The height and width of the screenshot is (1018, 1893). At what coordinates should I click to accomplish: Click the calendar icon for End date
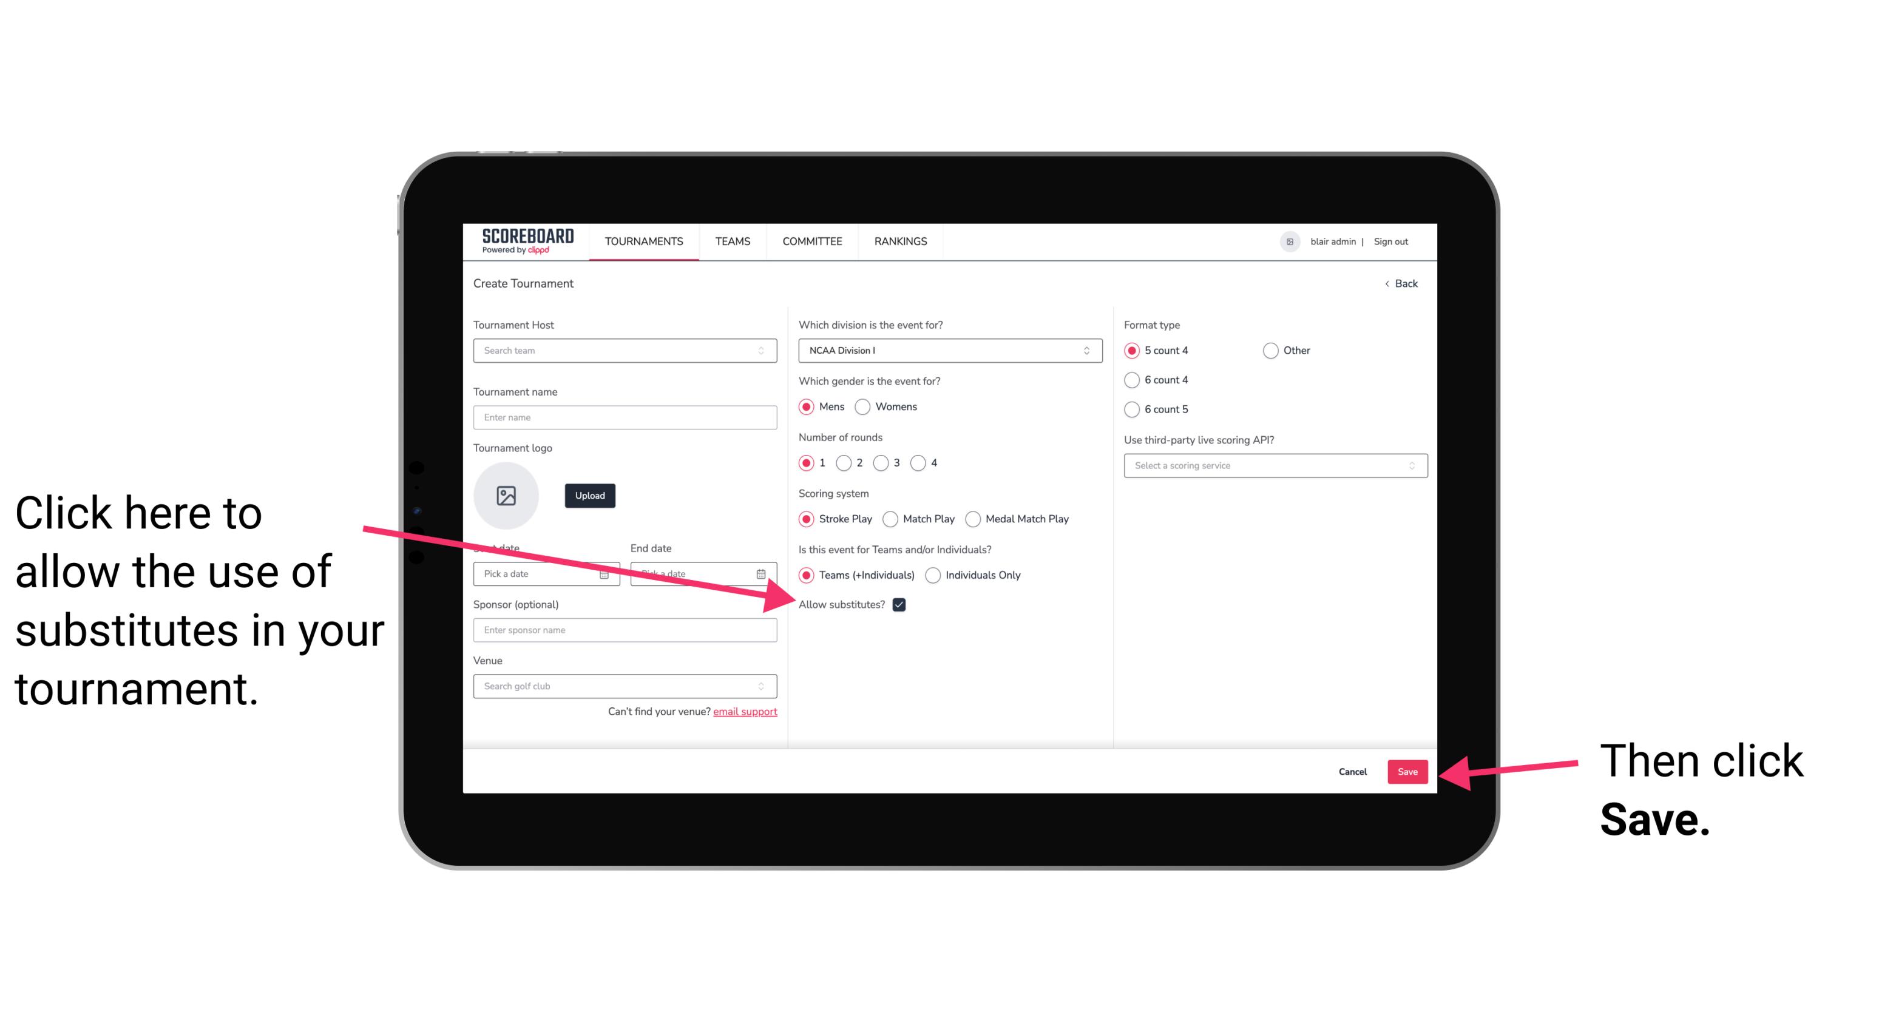click(765, 573)
